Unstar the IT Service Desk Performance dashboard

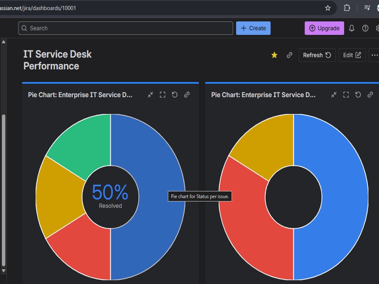pos(274,55)
